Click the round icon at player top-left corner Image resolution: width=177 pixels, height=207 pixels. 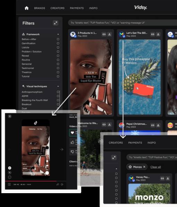point(10,116)
